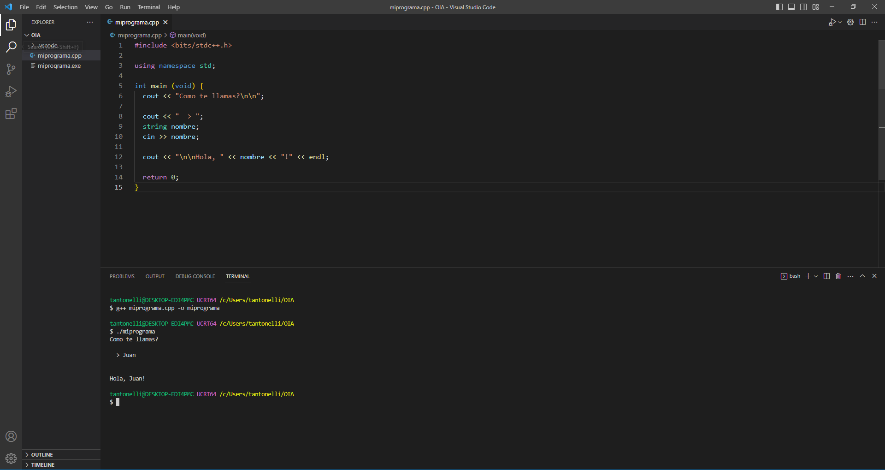
Task: Open the Selection menu
Action: pos(65,7)
